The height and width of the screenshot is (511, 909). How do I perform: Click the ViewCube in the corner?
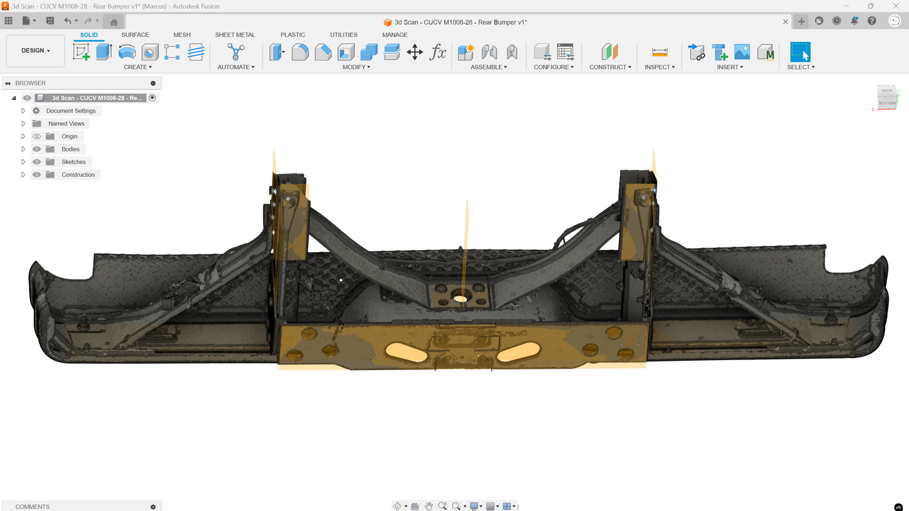pos(887,97)
